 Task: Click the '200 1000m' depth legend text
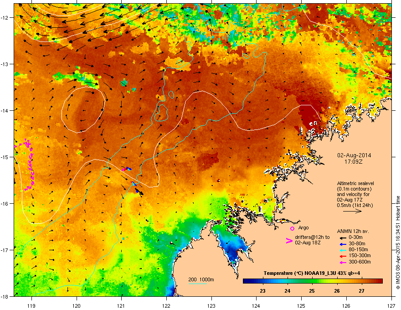[x=201, y=279]
